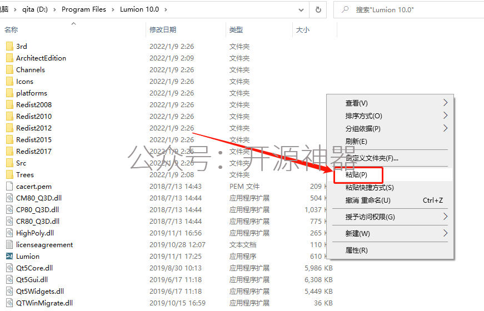Click the 2019/11/1 17:25 date cell
This screenshot has width=484, height=311.
(x=176, y=257)
